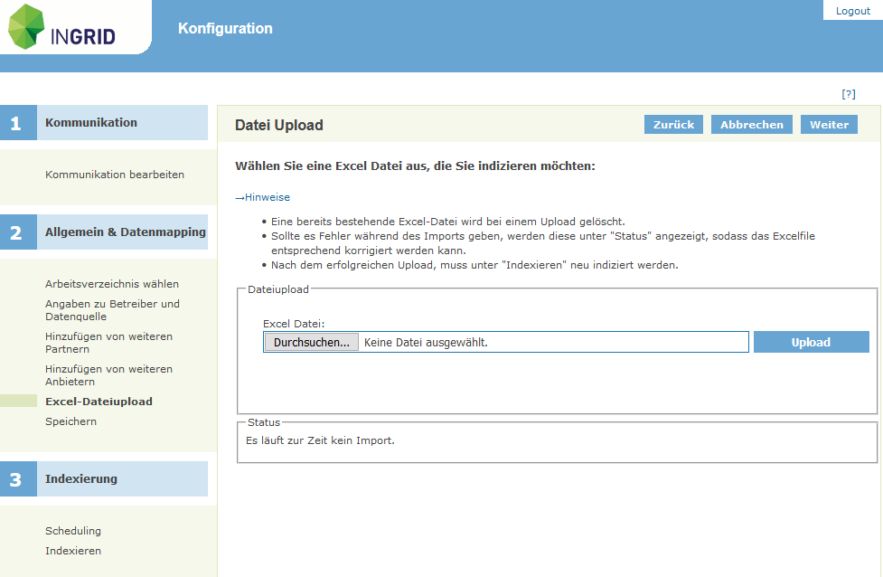Select Excel-Dateiupload in sidebar
883x577 pixels.
point(99,402)
